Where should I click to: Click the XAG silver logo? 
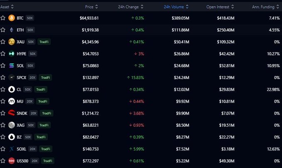(x=12, y=125)
